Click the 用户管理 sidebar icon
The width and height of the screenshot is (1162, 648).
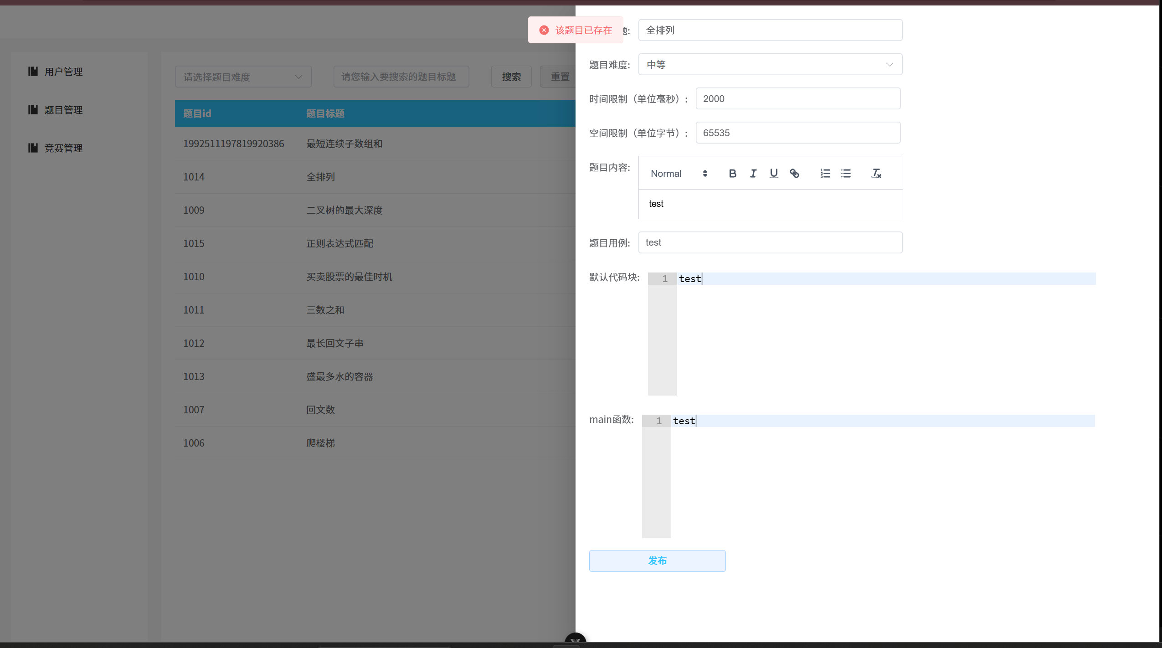click(x=33, y=71)
